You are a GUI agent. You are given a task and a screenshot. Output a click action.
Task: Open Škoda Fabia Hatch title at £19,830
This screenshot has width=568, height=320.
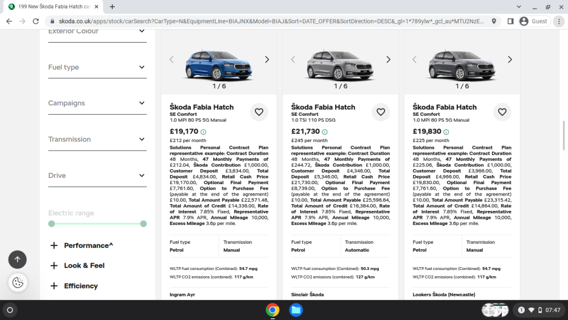click(445, 107)
